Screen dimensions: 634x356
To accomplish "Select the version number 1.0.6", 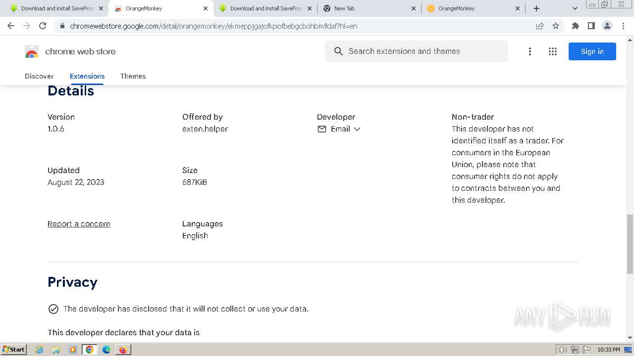I will [56, 129].
